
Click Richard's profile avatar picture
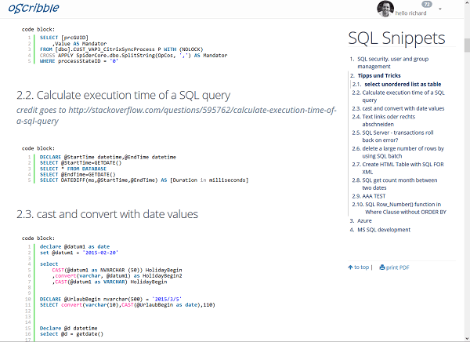pos(385,9)
